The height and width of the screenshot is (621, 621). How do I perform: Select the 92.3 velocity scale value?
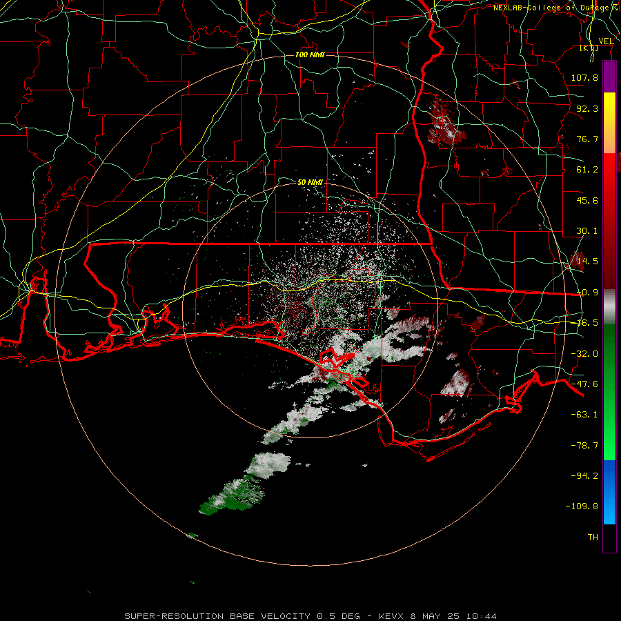[x=587, y=108]
